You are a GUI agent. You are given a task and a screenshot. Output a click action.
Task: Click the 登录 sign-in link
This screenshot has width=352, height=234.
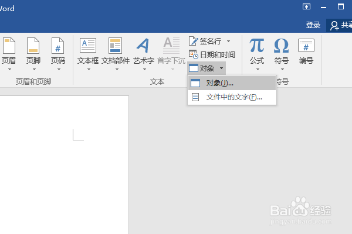coord(313,25)
